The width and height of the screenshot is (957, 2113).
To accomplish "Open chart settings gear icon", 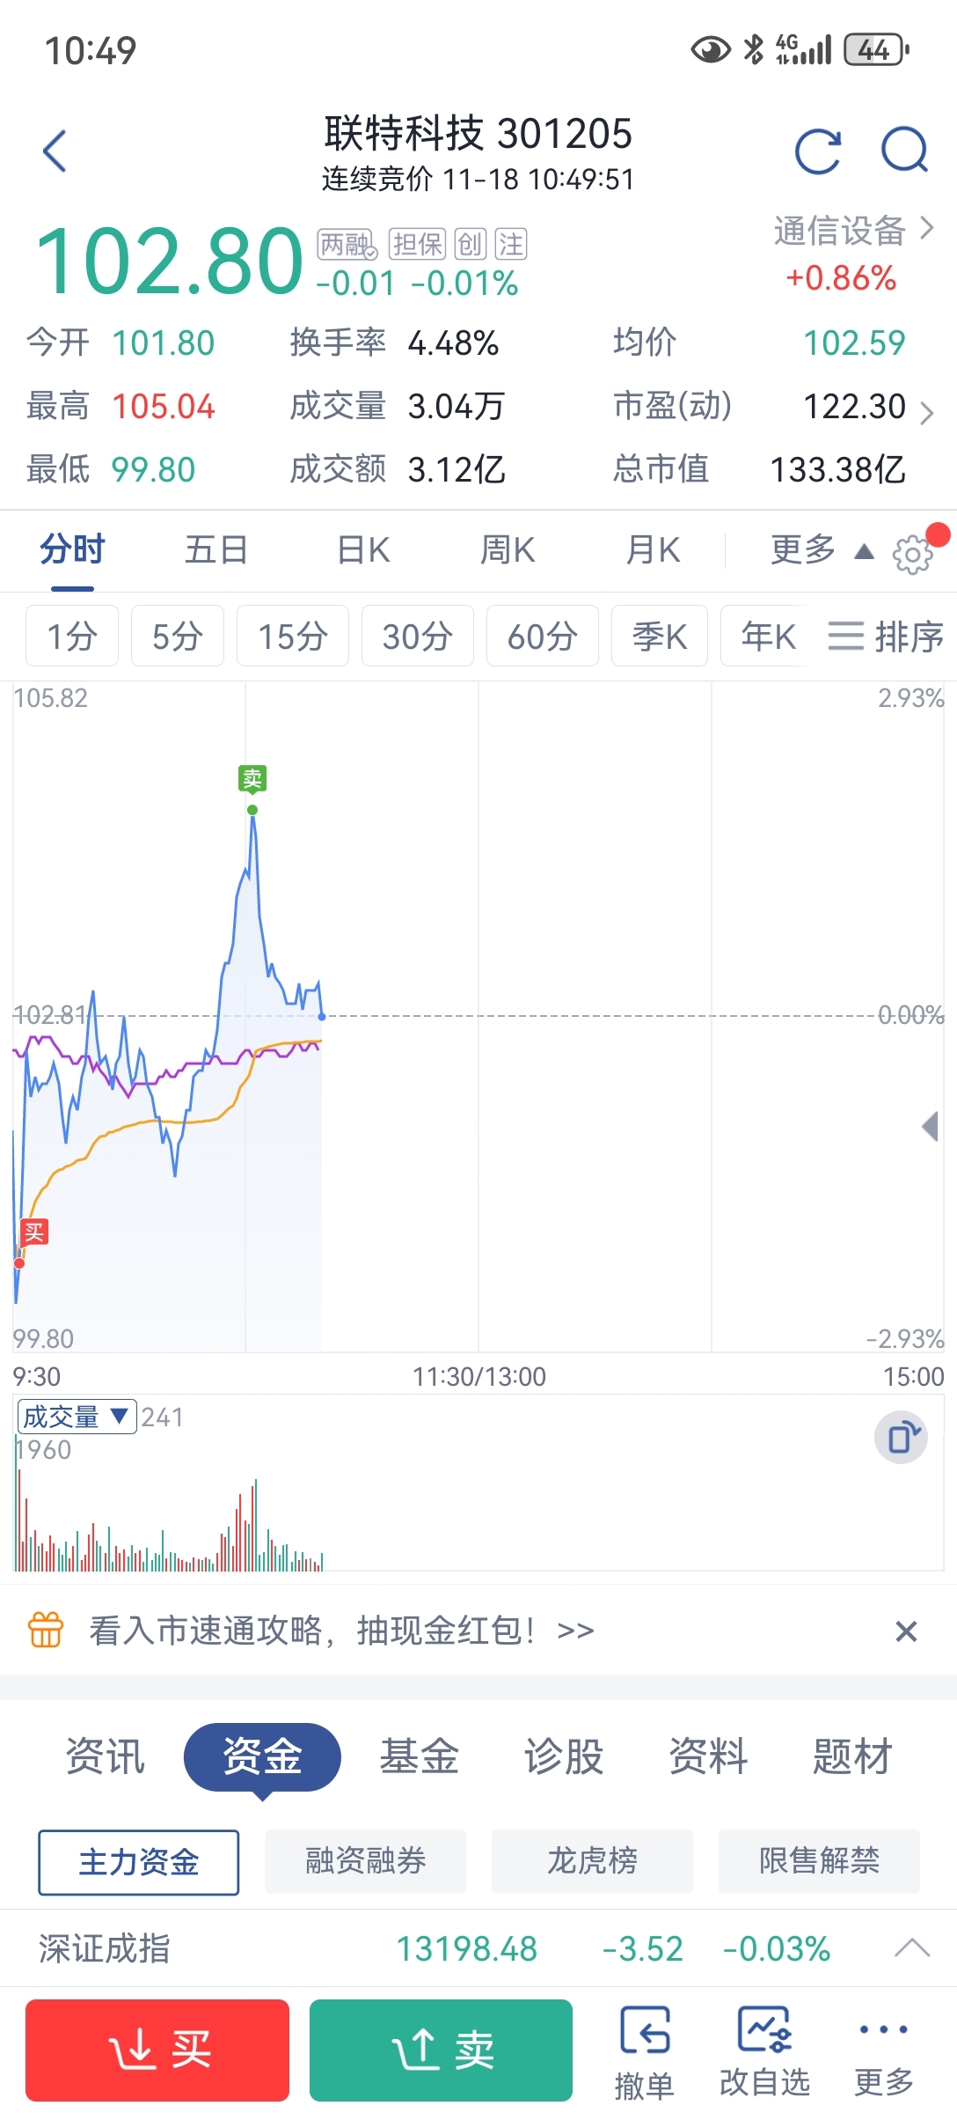I will pyautogui.click(x=912, y=554).
